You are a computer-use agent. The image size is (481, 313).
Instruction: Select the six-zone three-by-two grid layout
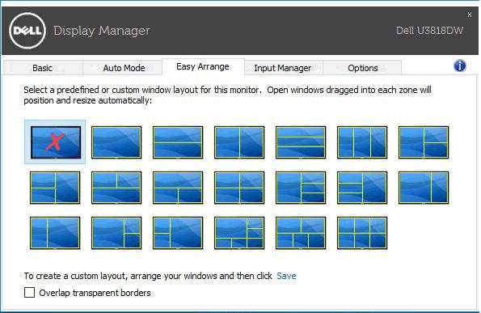(x=362, y=233)
